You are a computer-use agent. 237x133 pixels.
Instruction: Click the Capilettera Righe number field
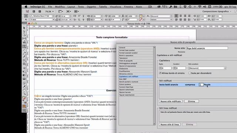point(166,68)
